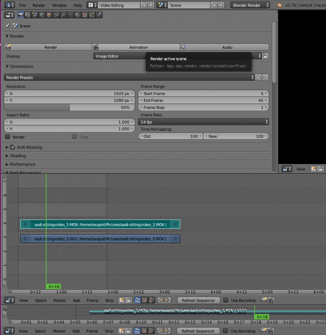Open the Properties editor type selector

[x=9, y=15]
